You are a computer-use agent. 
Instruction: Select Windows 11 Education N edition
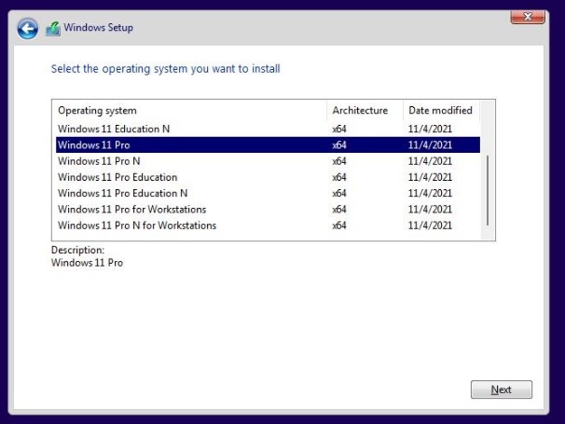pyautogui.click(x=269, y=129)
